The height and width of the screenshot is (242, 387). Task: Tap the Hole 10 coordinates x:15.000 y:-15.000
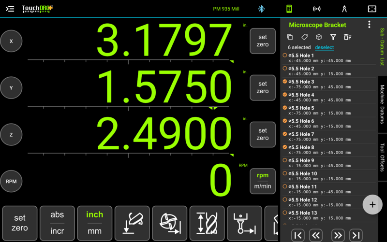coord(319,179)
